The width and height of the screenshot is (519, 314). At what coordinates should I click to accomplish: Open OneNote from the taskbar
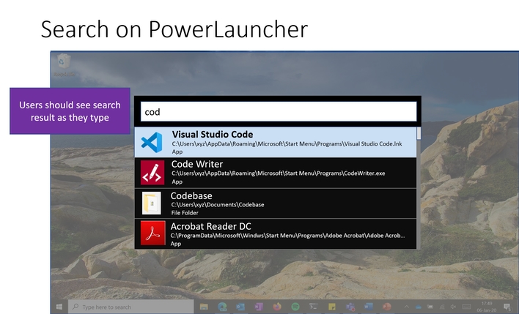point(259,307)
